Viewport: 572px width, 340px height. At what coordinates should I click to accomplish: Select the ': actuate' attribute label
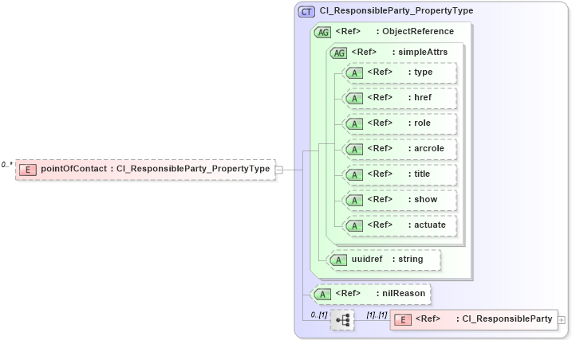tap(427, 225)
